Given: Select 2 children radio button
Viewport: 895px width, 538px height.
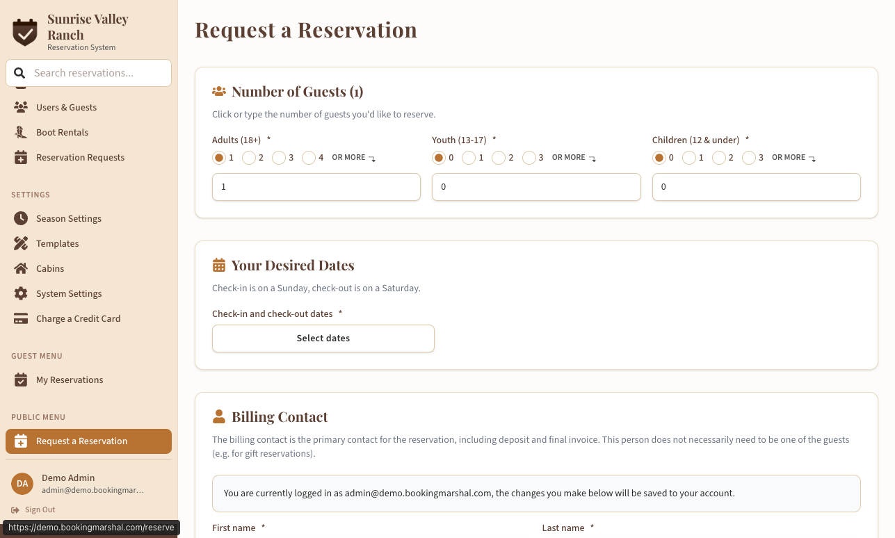Looking at the screenshot, I should (x=719, y=158).
